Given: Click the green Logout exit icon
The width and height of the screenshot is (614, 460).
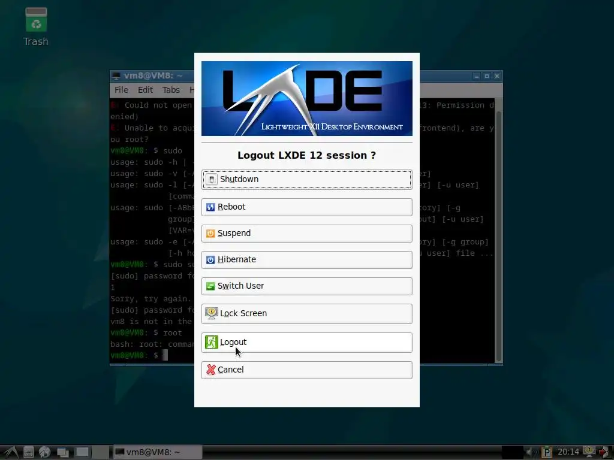Looking at the screenshot, I should click(212, 342).
